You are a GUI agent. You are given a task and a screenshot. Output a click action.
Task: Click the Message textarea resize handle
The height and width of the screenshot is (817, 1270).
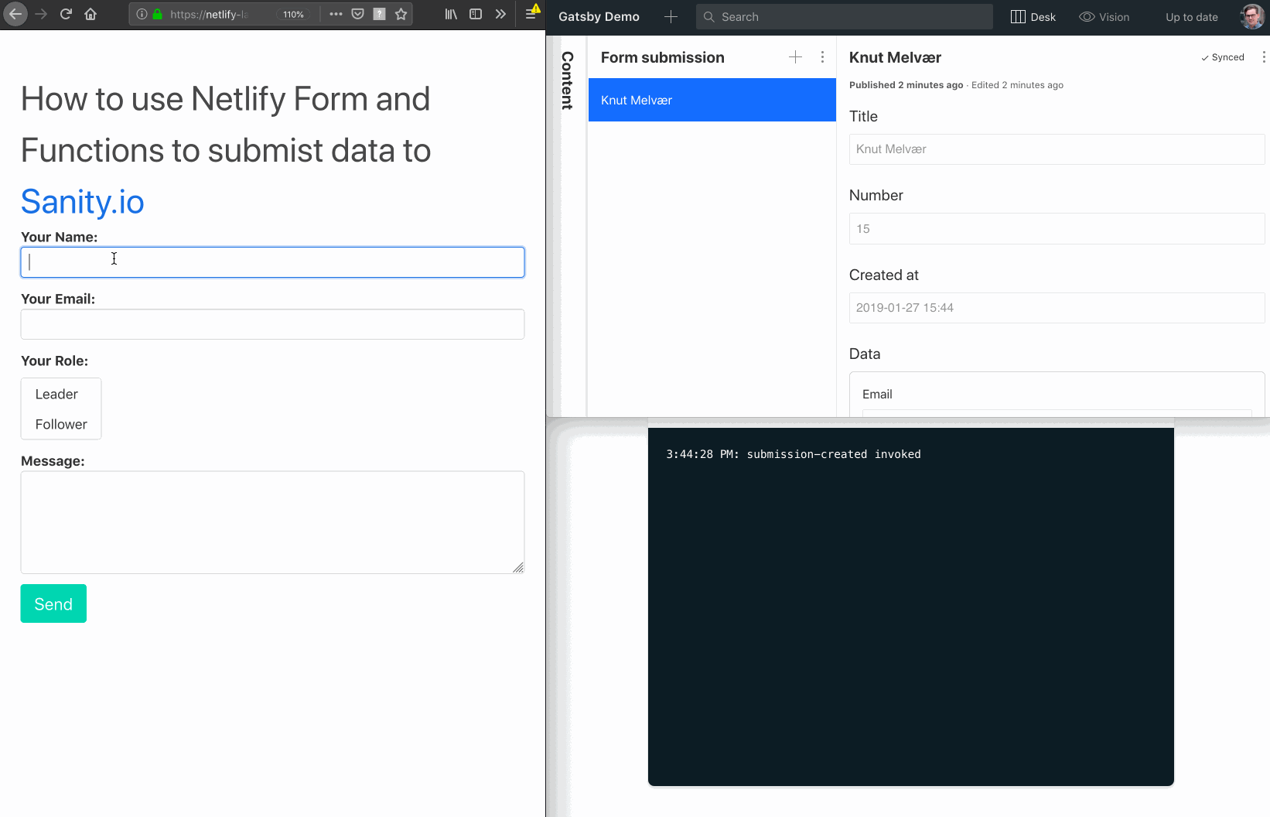(x=518, y=567)
